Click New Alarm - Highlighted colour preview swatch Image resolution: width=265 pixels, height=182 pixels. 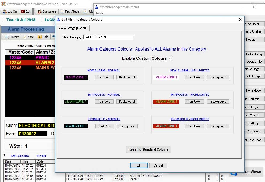coord(166,77)
